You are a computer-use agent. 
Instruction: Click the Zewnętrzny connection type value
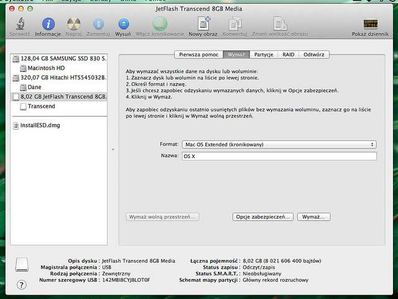[116, 274]
